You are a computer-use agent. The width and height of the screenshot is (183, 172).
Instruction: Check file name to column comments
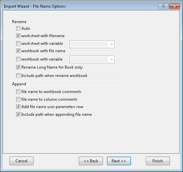(18, 99)
